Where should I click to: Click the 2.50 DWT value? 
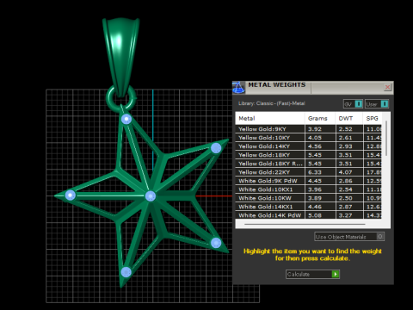[x=345, y=198]
